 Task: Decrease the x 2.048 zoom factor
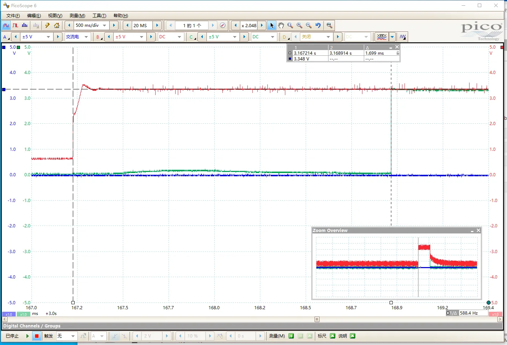236,25
